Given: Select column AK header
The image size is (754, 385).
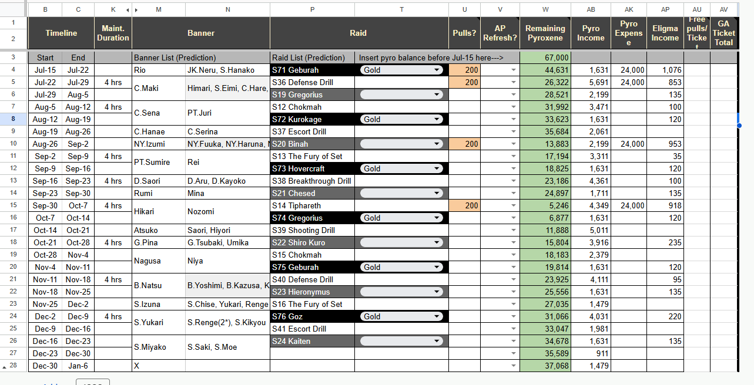Looking at the screenshot, I should coord(629,10).
